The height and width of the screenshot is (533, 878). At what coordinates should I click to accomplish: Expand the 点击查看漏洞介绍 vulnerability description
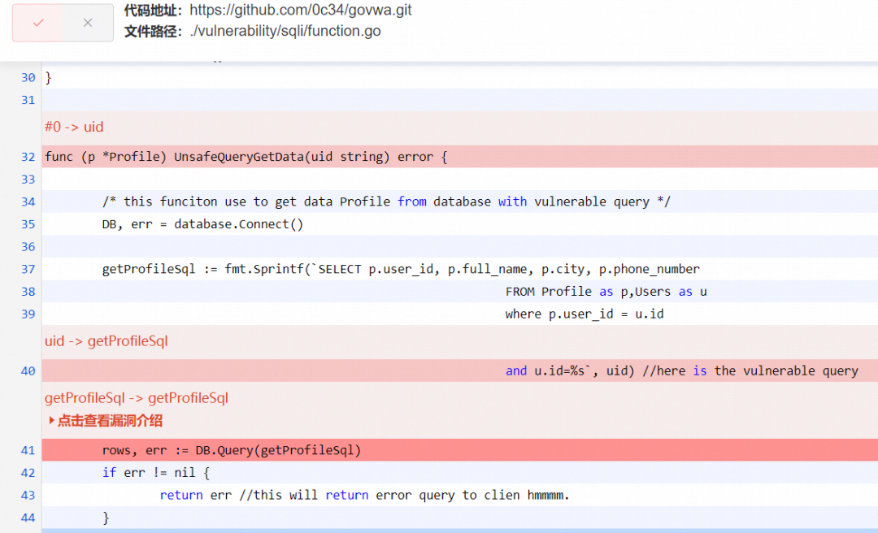105,421
